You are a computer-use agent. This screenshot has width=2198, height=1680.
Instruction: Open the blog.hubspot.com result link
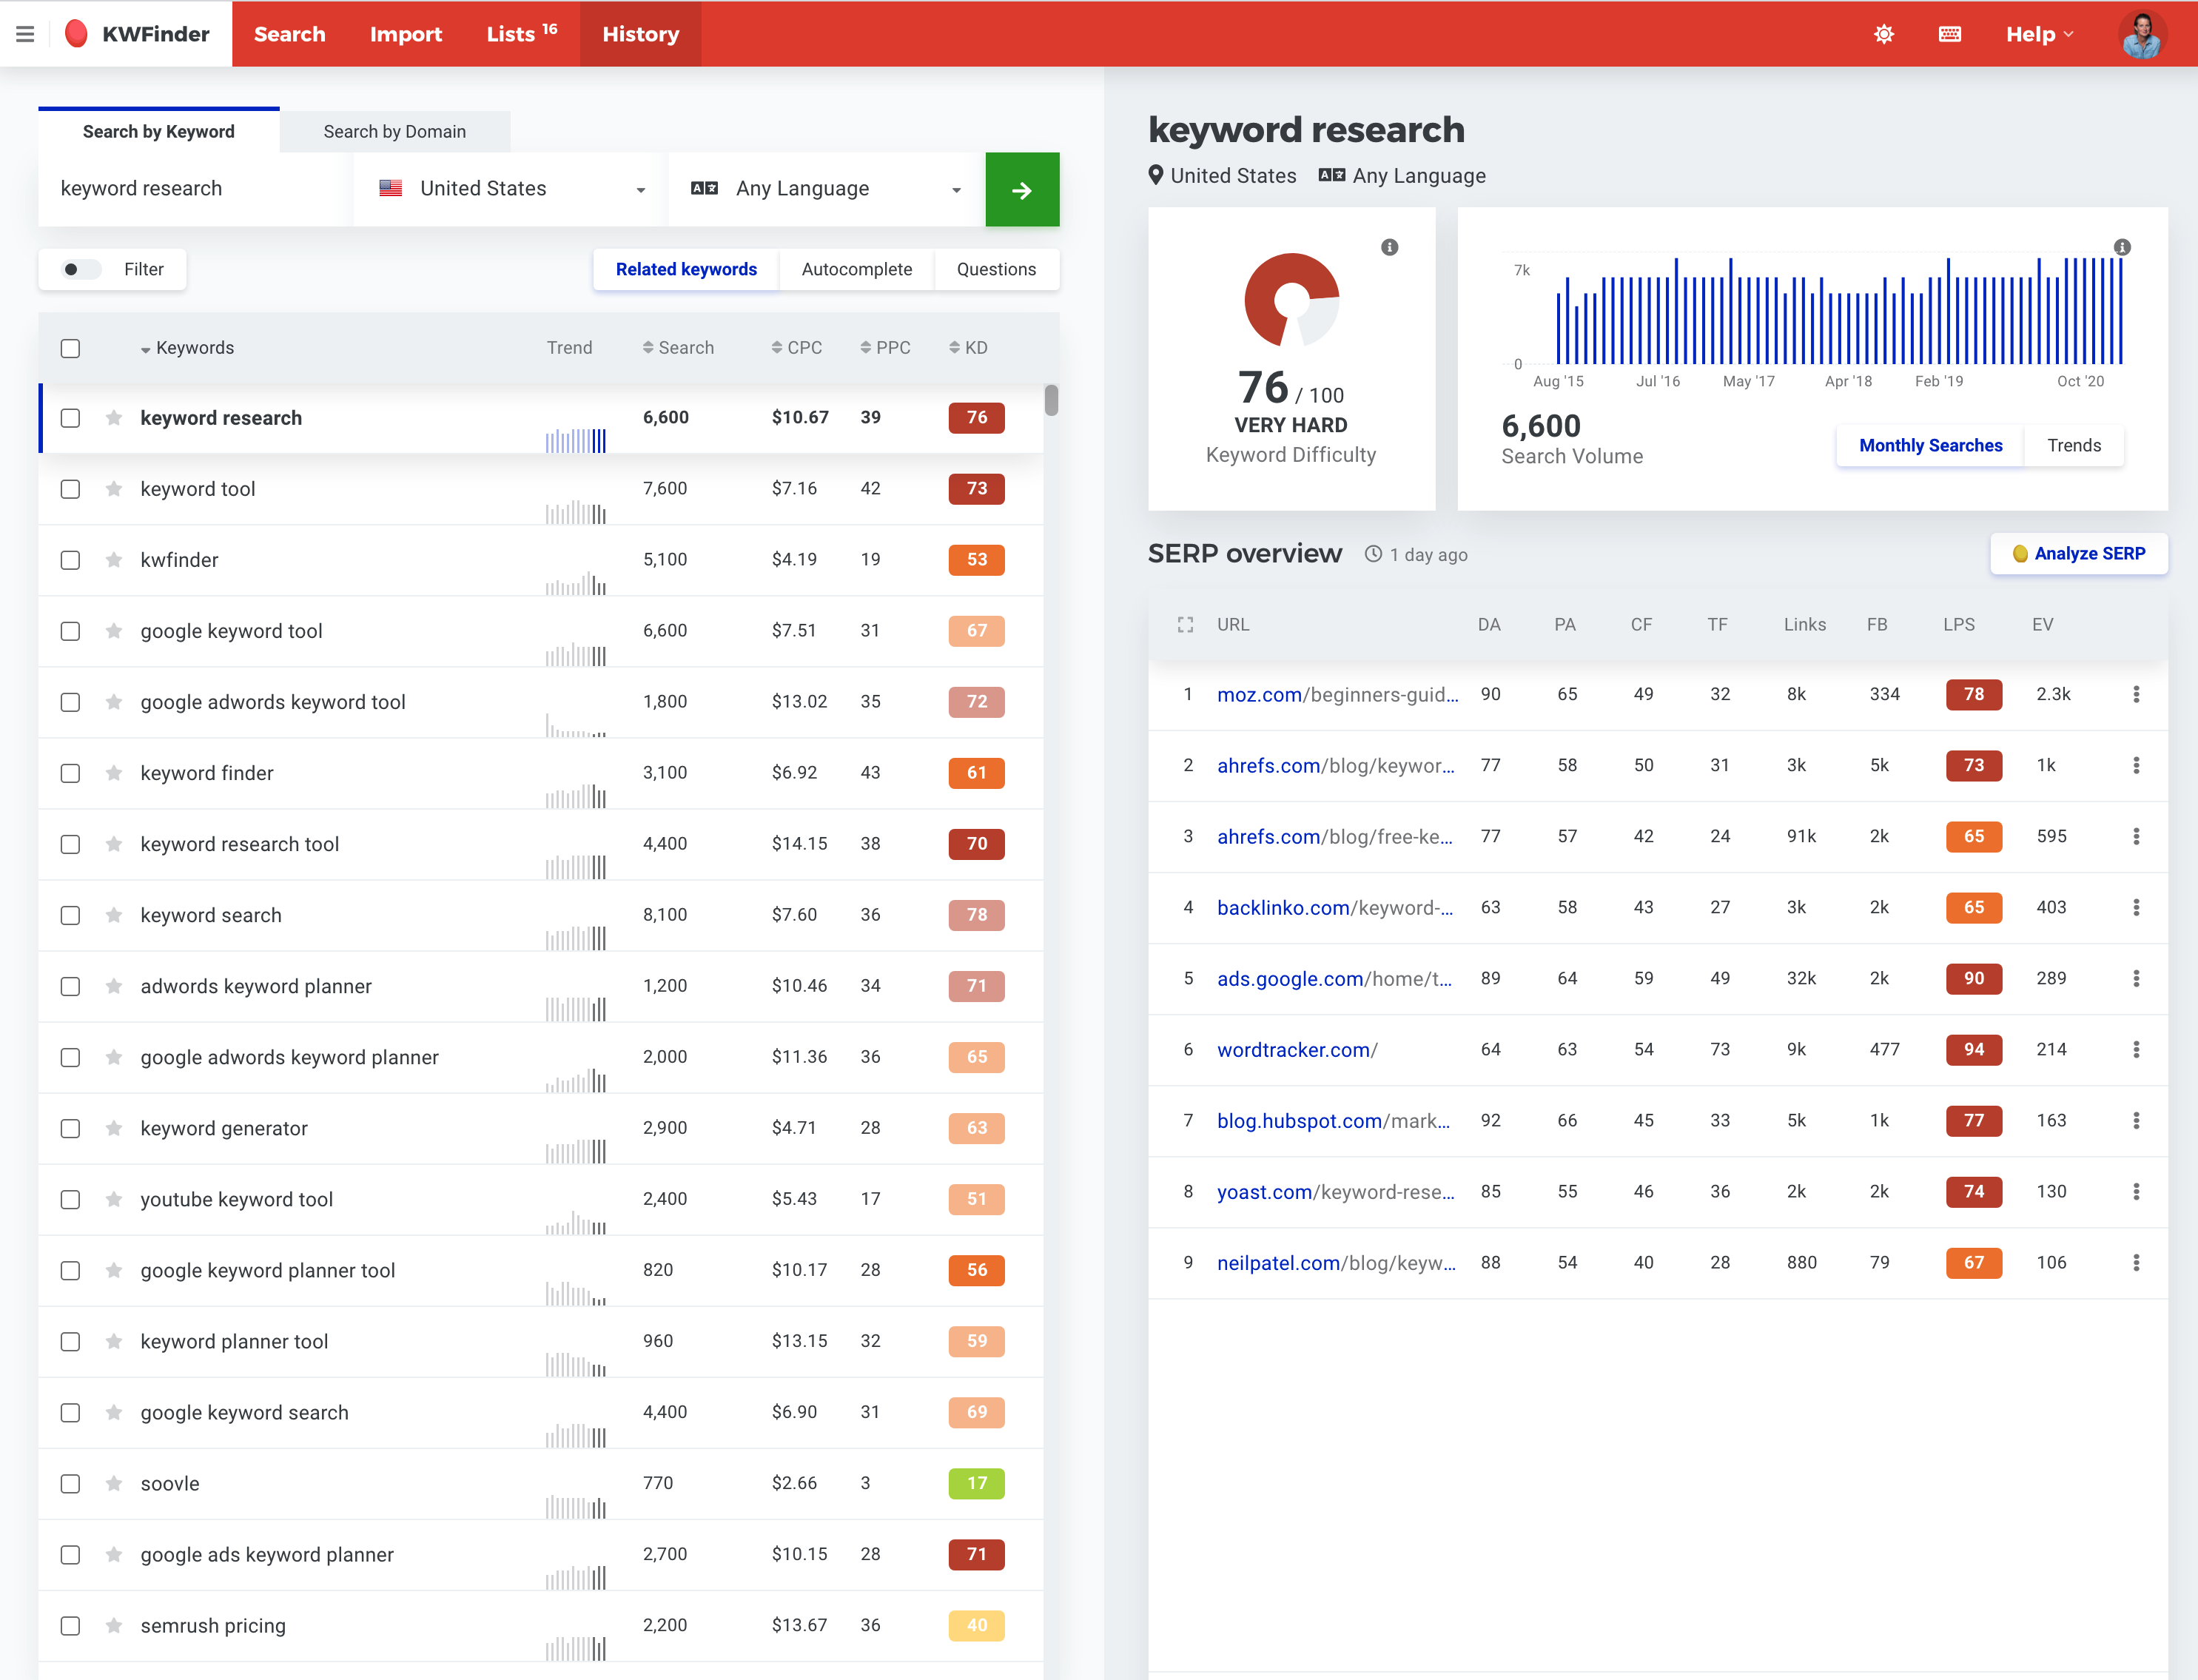tap(1334, 1121)
